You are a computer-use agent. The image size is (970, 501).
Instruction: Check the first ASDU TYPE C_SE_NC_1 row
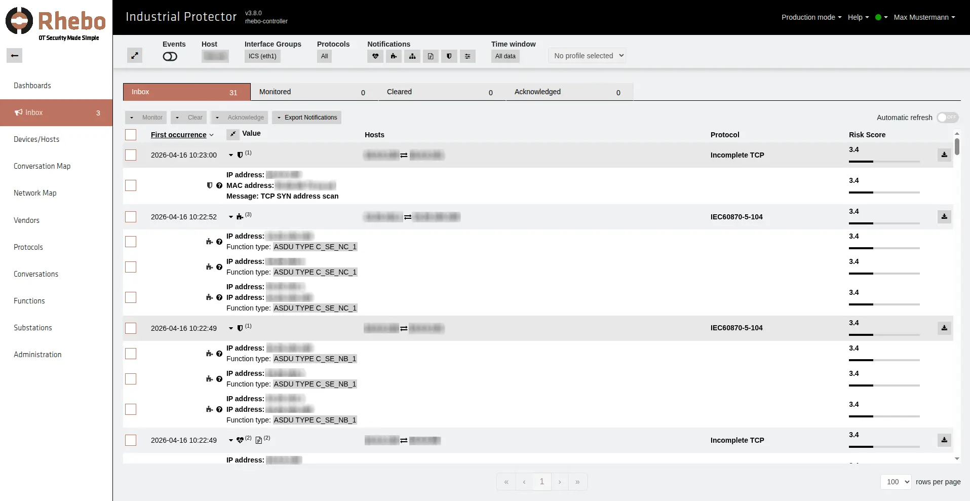click(x=131, y=242)
